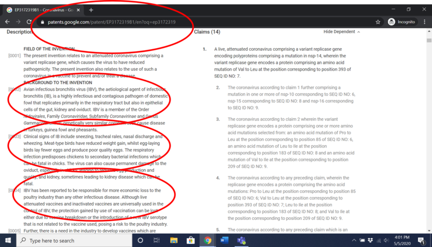The width and height of the screenshot is (432, 247).
Task: Click the scrollbar up arrow
Action: [429, 31]
